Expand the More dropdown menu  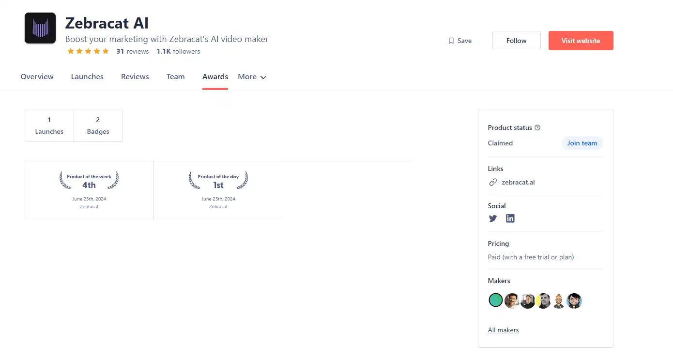252,77
